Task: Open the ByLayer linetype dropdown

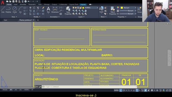Action: click(x=128, y=14)
